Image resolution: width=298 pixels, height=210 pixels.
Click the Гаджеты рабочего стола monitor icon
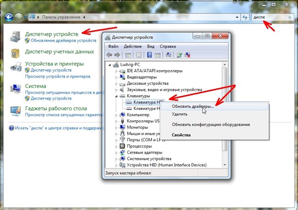16,111
